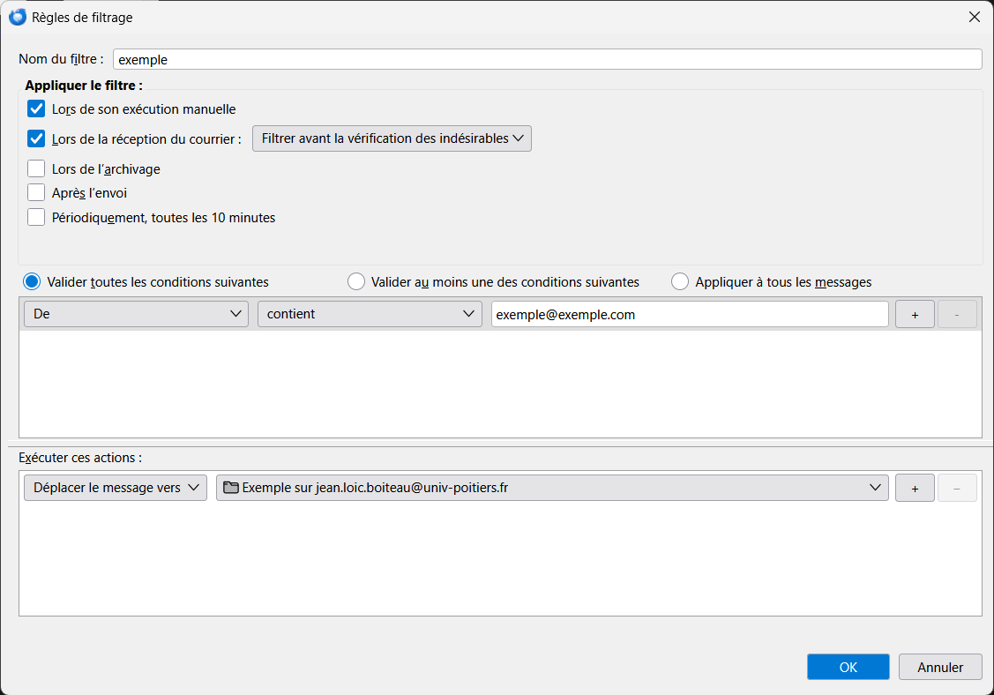Enable the 'Lors de l'archivage' checkbox

point(35,168)
